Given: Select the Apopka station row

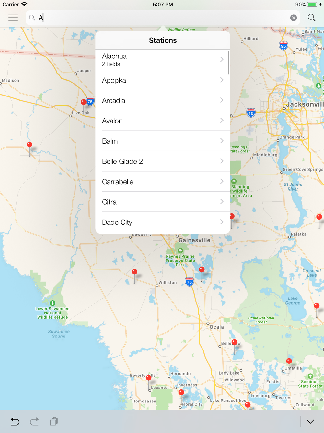Looking at the screenshot, I should (x=163, y=80).
